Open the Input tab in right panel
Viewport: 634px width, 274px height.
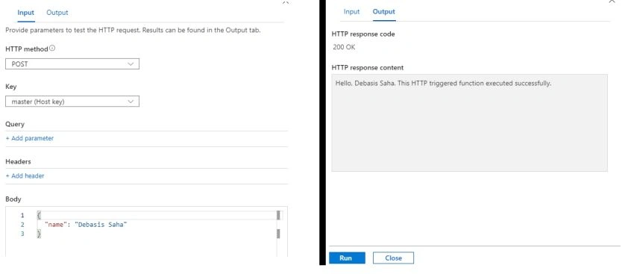[351, 12]
